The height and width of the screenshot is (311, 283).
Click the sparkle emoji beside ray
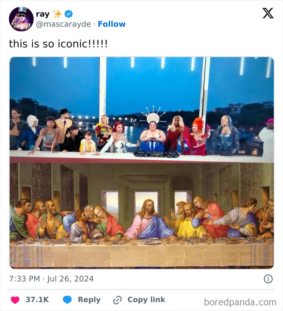click(58, 14)
